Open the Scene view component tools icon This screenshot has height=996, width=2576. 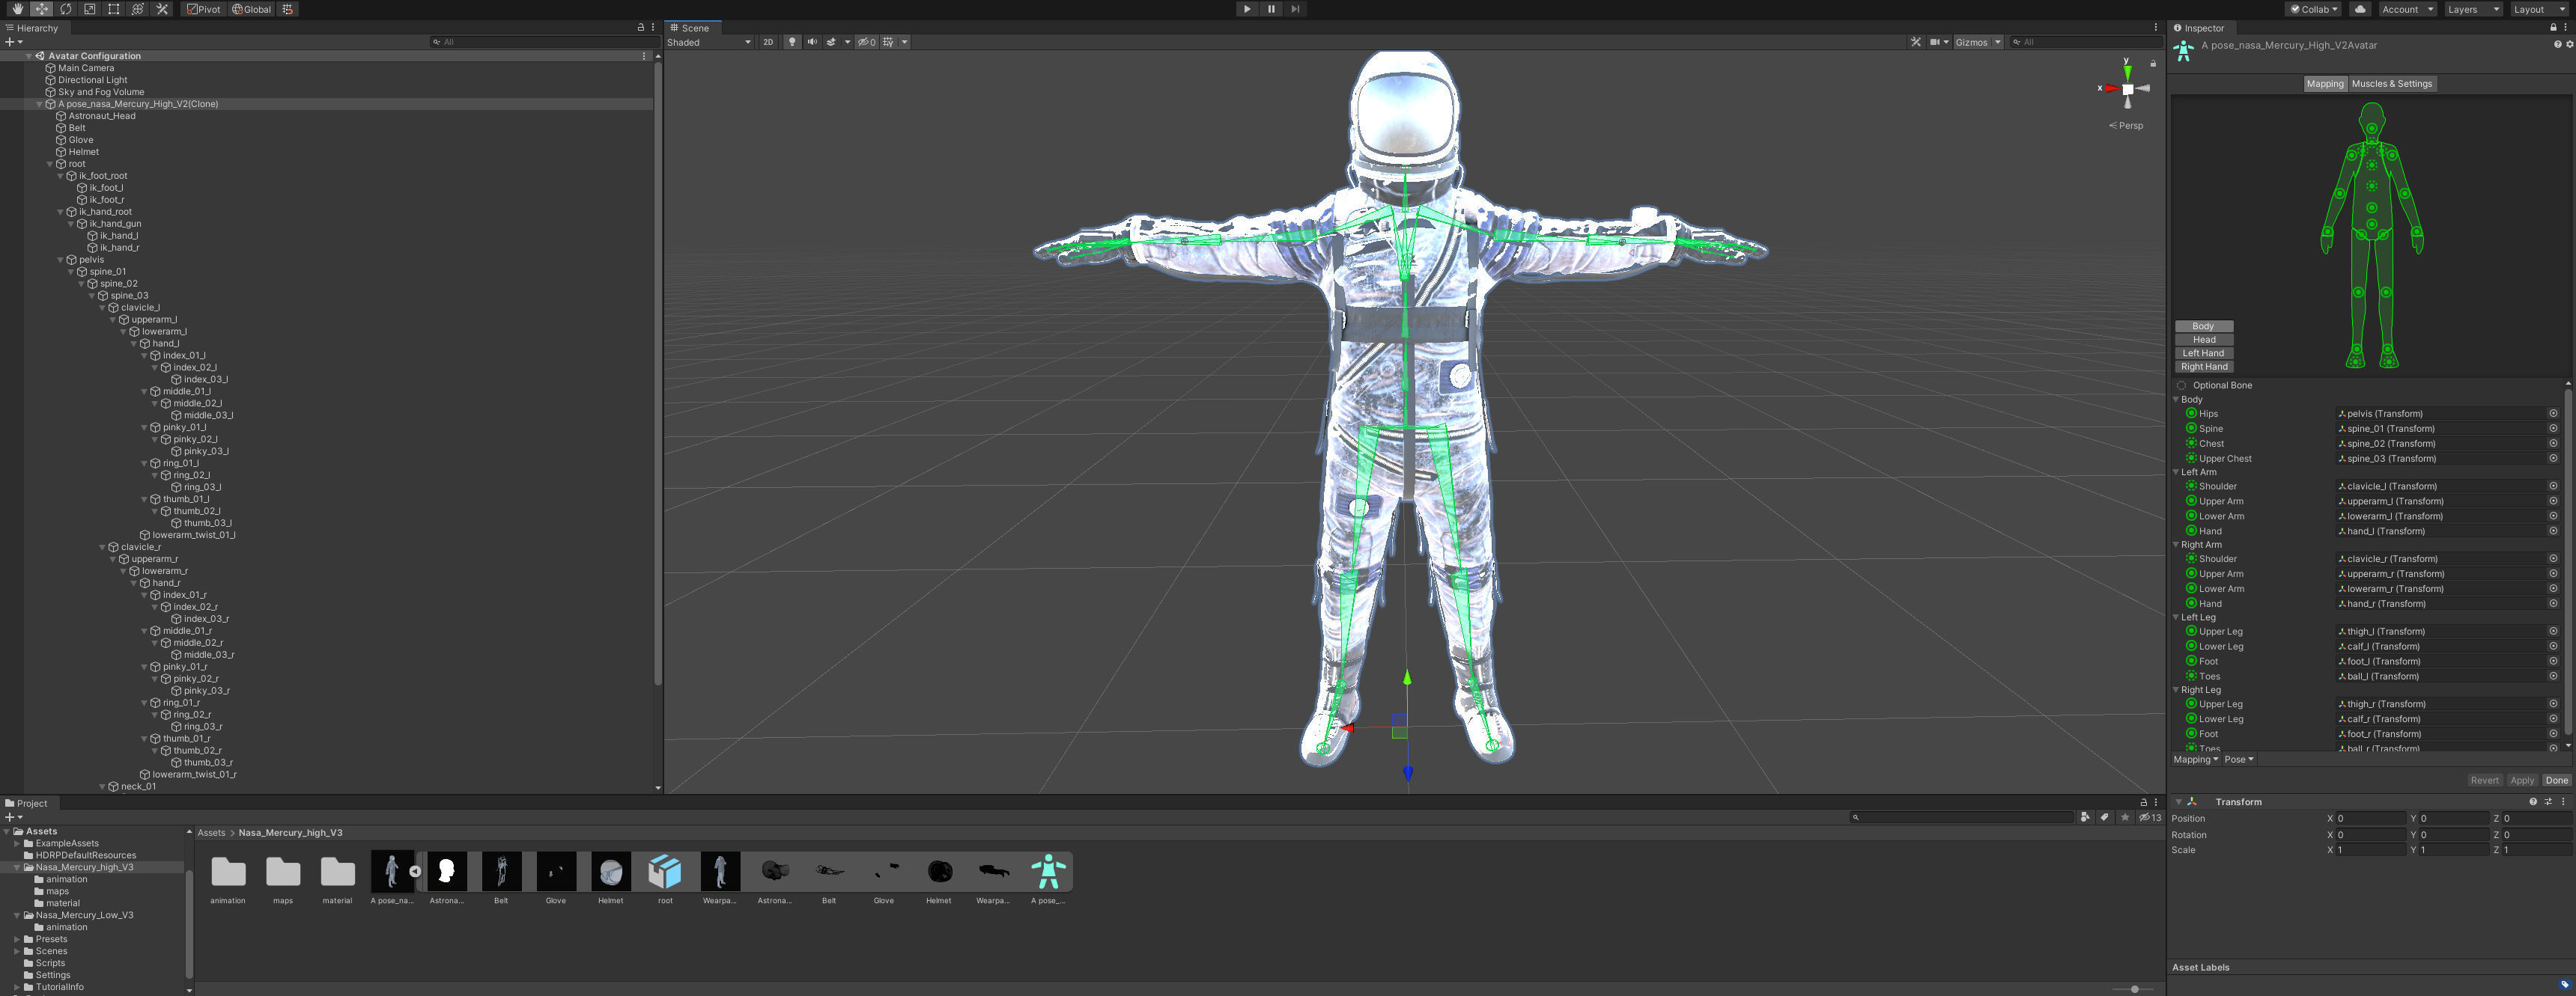[1915, 42]
